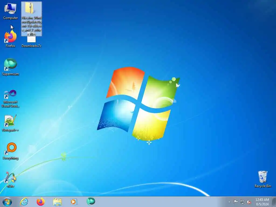Select the Firefox desktop shortcut
The height and width of the screenshot is (207, 276).
tap(11, 39)
